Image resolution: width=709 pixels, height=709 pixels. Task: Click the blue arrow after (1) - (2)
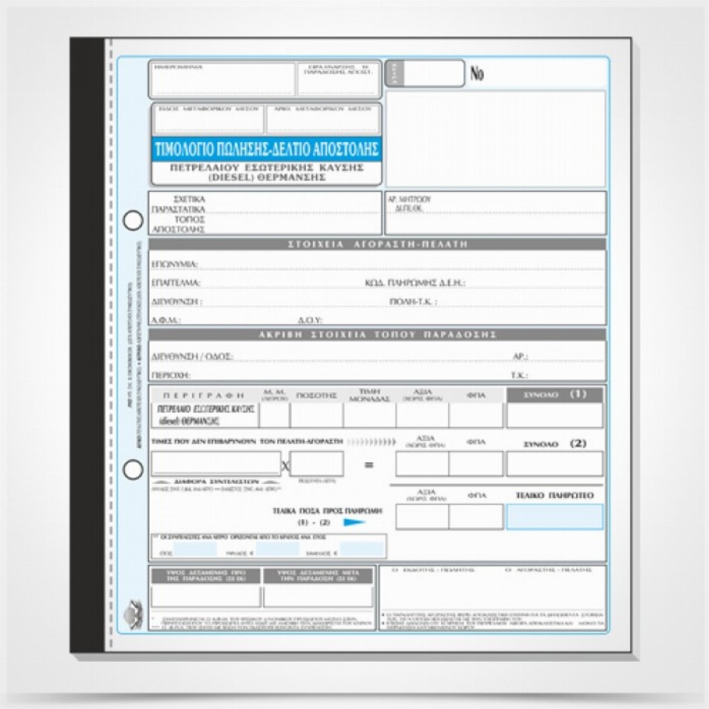pyautogui.click(x=354, y=522)
